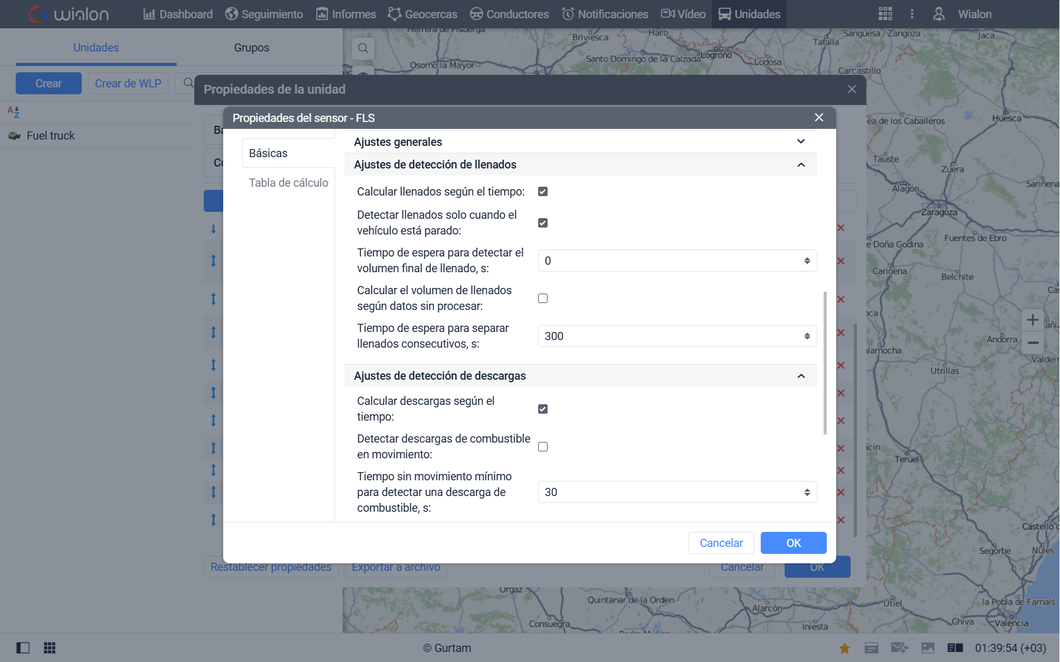Viewport: 1060px width, 662px height.
Task: Click the favorites star icon in status bar
Action: 844,648
